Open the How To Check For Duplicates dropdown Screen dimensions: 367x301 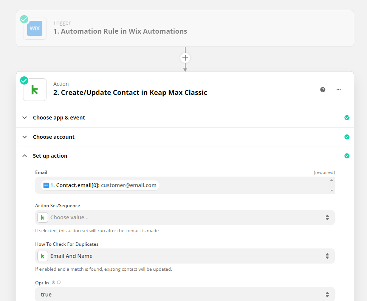point(185,256)
